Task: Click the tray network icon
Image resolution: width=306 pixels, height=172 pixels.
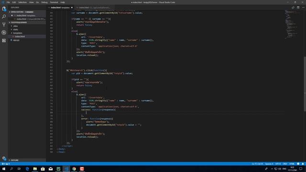Action: pos(276,169)
